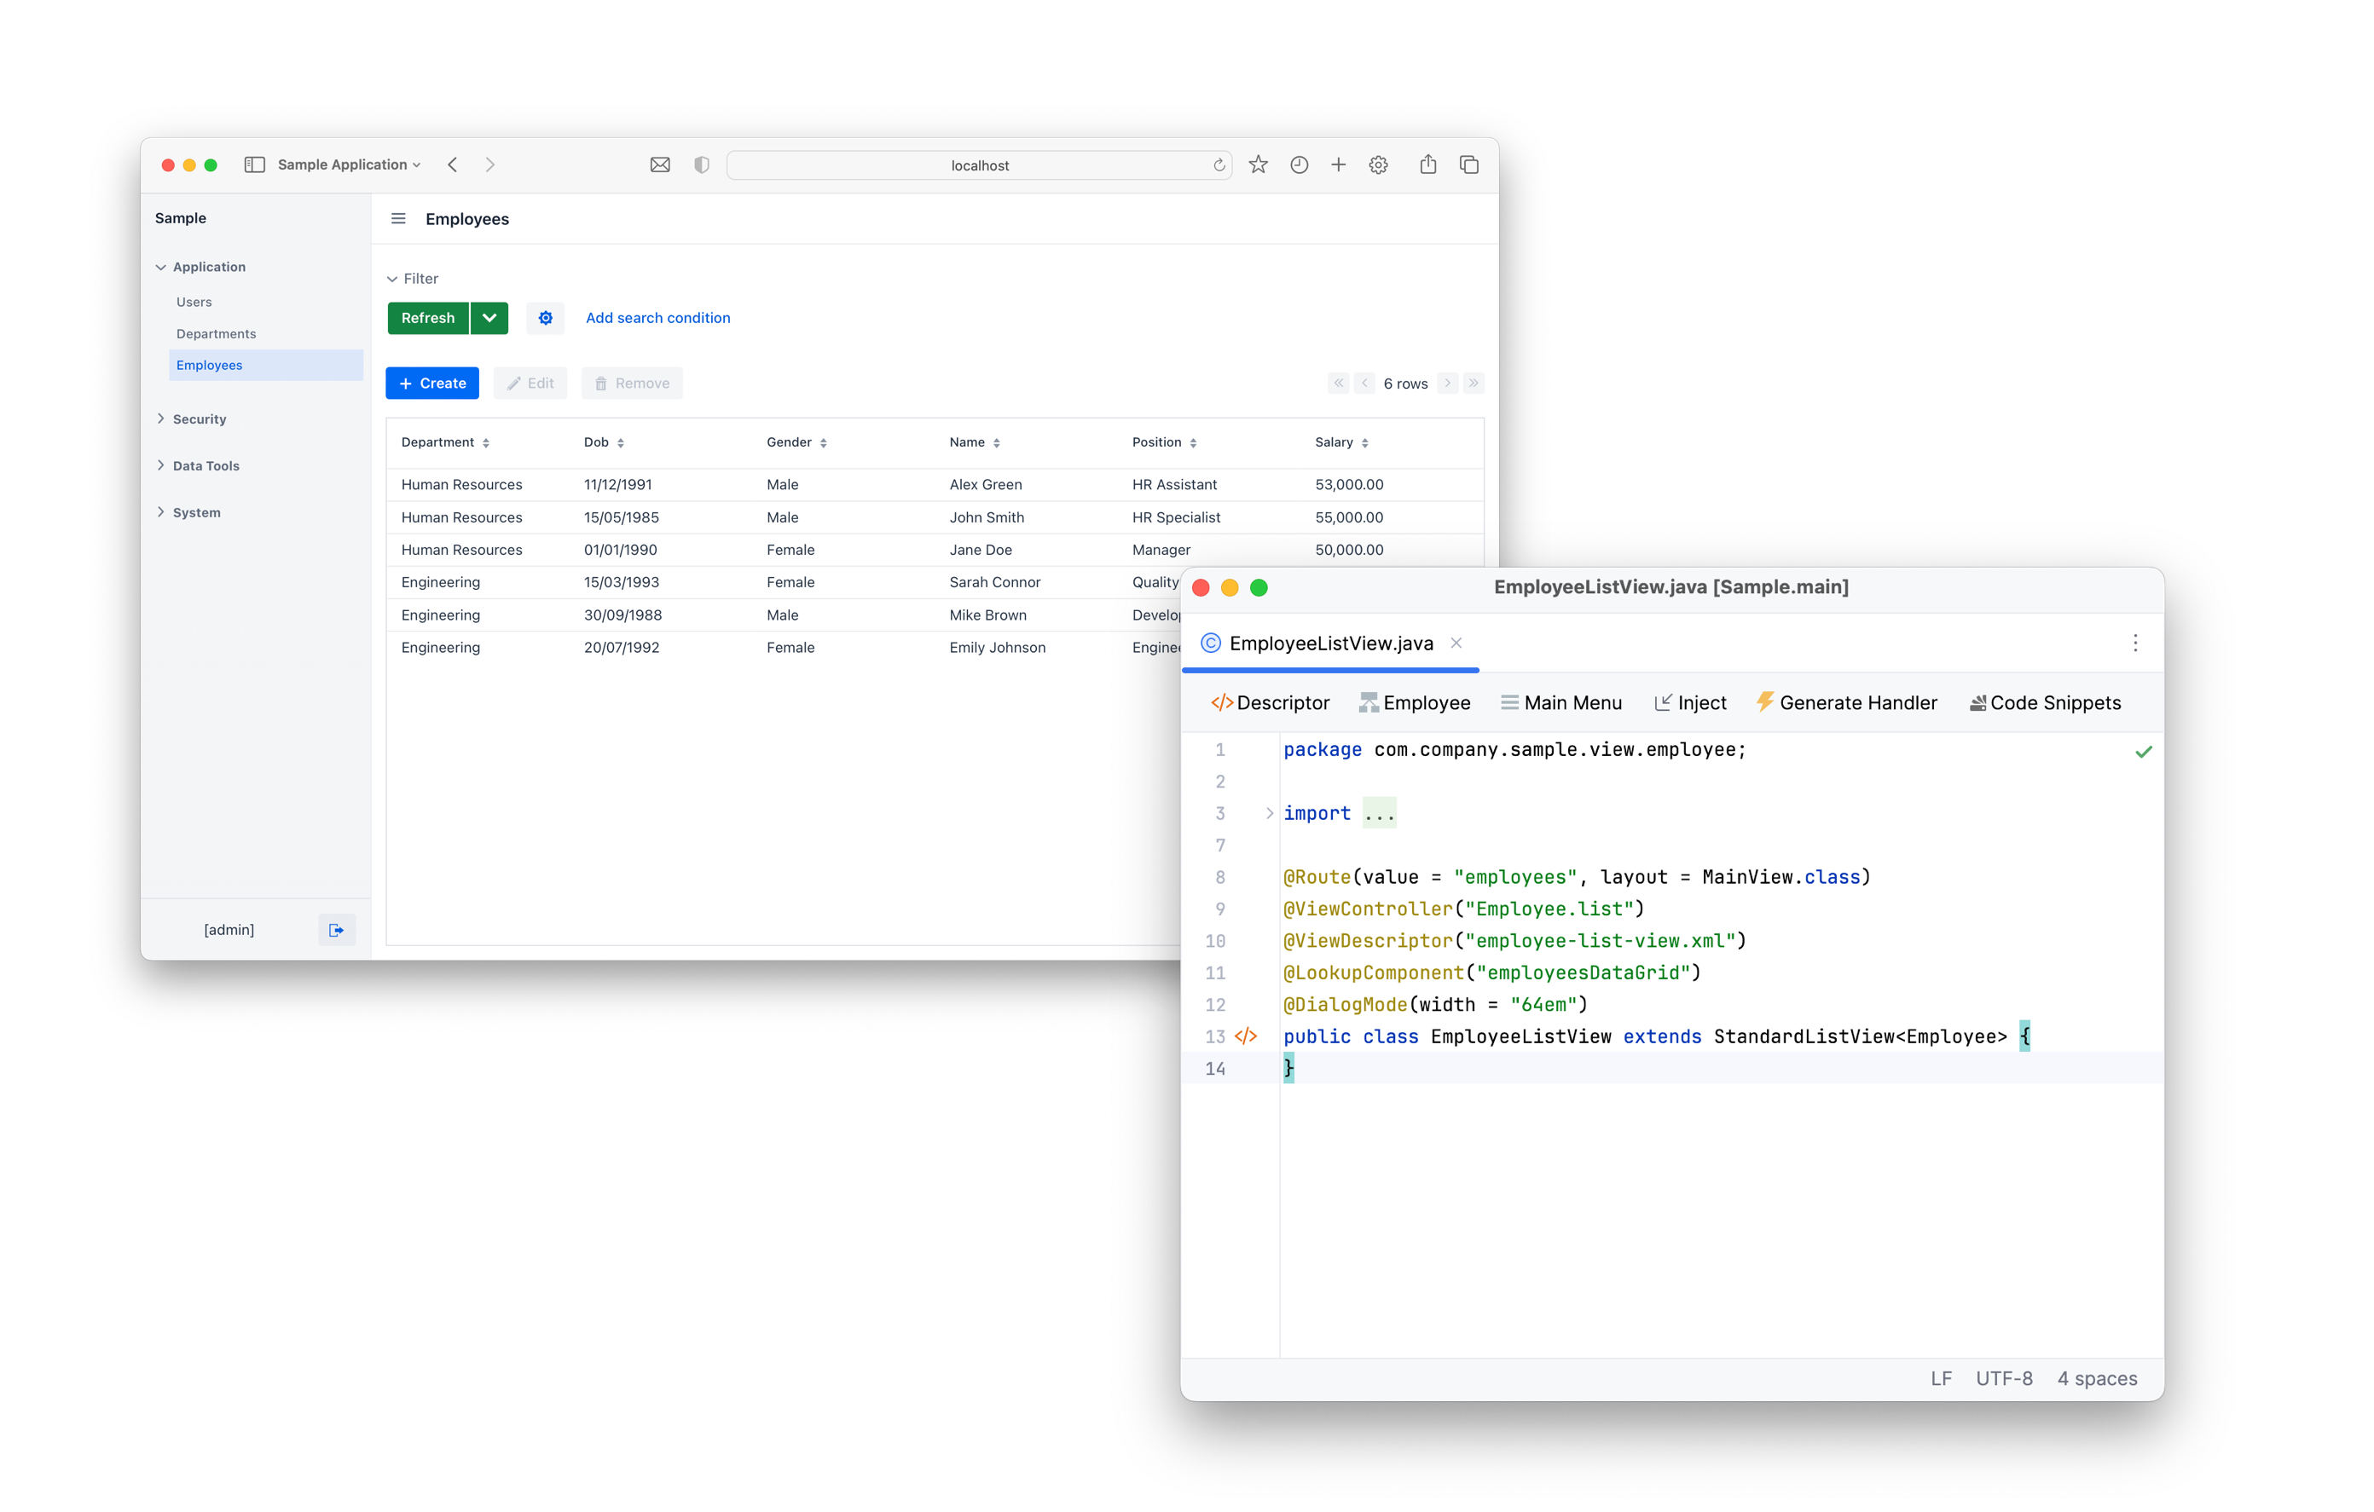Image resolution: width=2374 pixels, height=1512 pixels.
Task: Open the Sample Application menu in the titlebar
Action: (340, 164)
